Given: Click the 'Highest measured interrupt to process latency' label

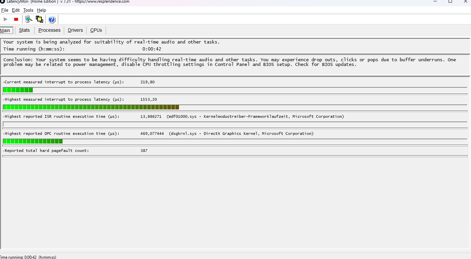Looking at the screenshot, I should (64, 99).
